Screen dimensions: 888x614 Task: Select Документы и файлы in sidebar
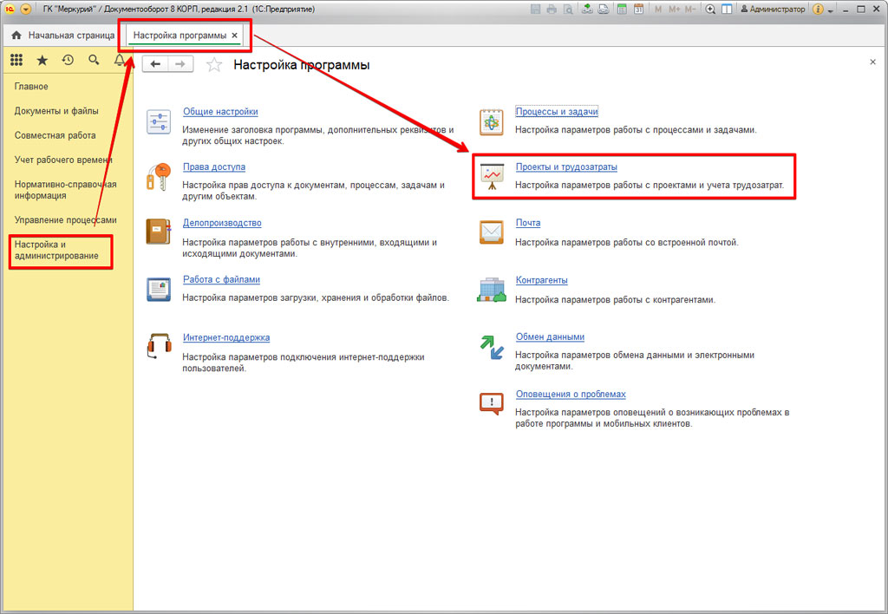pos(56,111)
